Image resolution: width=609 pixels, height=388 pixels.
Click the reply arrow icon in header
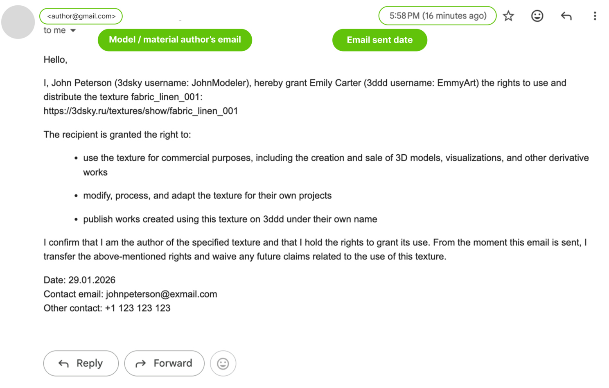566,16
